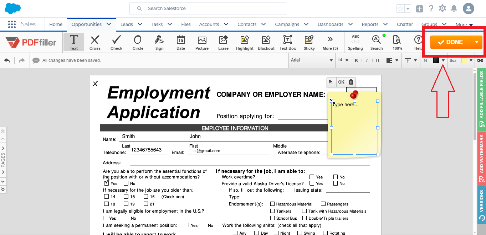
Task: Open the font size 14 dropdown
Action: pos(343,60)
